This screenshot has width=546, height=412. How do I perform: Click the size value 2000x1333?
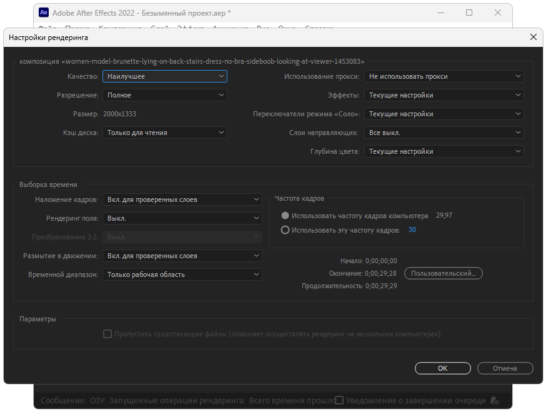tap(119, 114)
